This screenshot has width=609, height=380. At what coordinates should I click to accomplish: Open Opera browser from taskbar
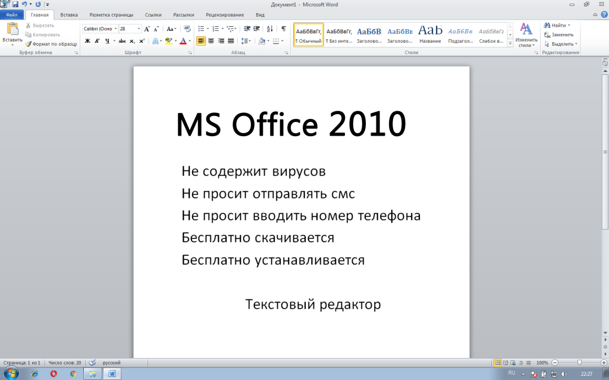tap(54, 374)
